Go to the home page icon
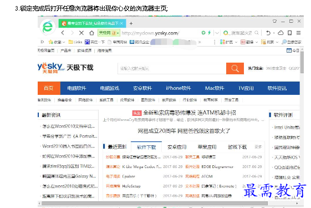This screenshot has width=311, height=208. click(x=91, y=33)
